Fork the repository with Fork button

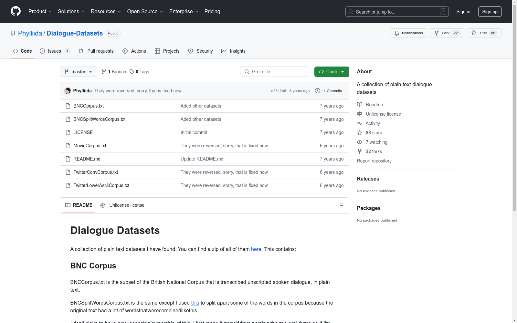(447, 33)
